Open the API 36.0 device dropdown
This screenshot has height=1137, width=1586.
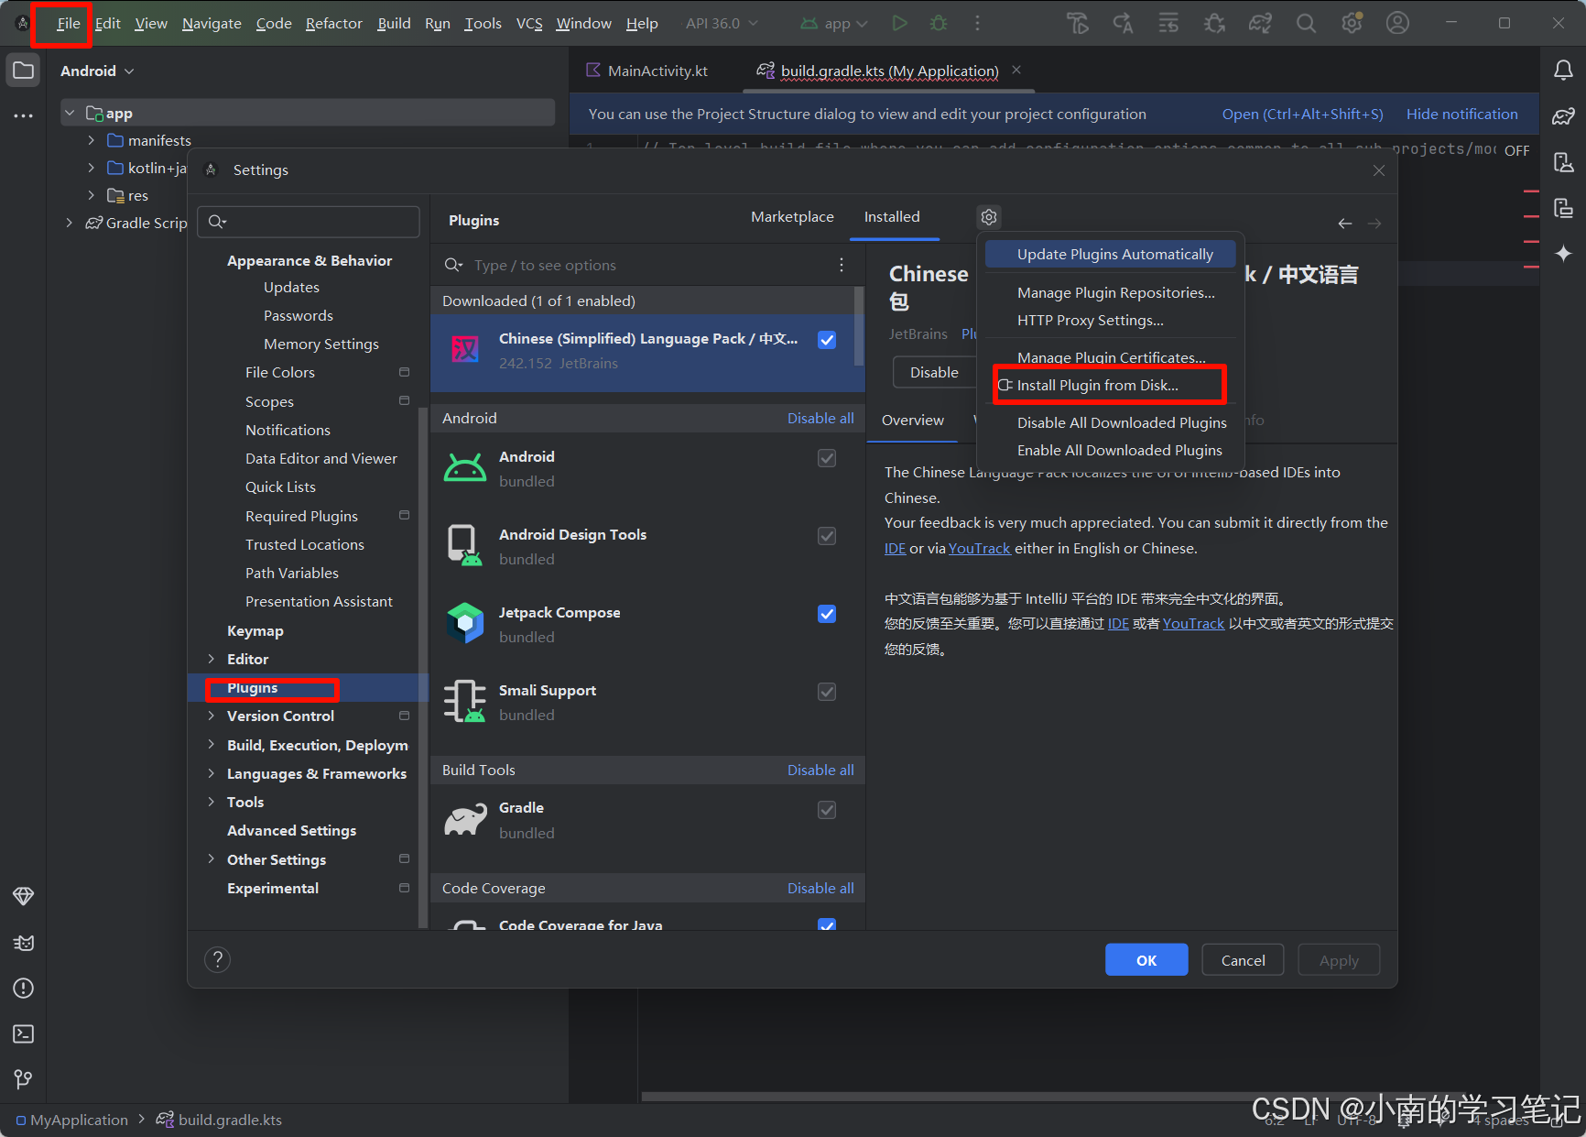tap(722, 23)
